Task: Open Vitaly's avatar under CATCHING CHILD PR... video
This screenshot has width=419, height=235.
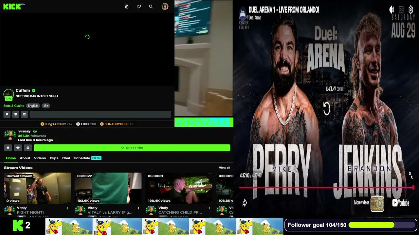Action: point(151,211)
